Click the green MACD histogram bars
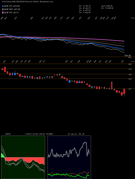This screenshot has width=135, height=179. [x=2, y=155]
